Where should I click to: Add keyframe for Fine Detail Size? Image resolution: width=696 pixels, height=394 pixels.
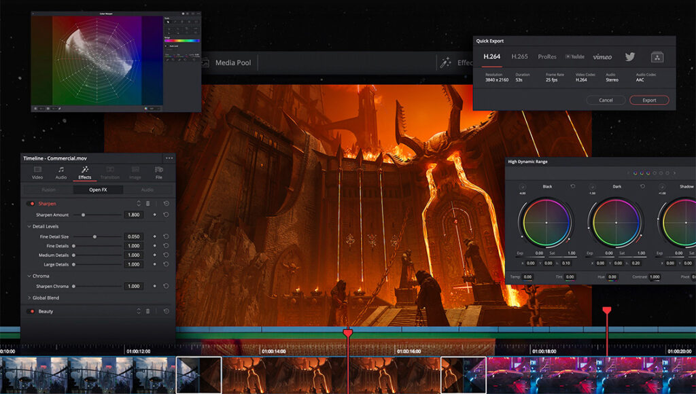coord(154,236)
